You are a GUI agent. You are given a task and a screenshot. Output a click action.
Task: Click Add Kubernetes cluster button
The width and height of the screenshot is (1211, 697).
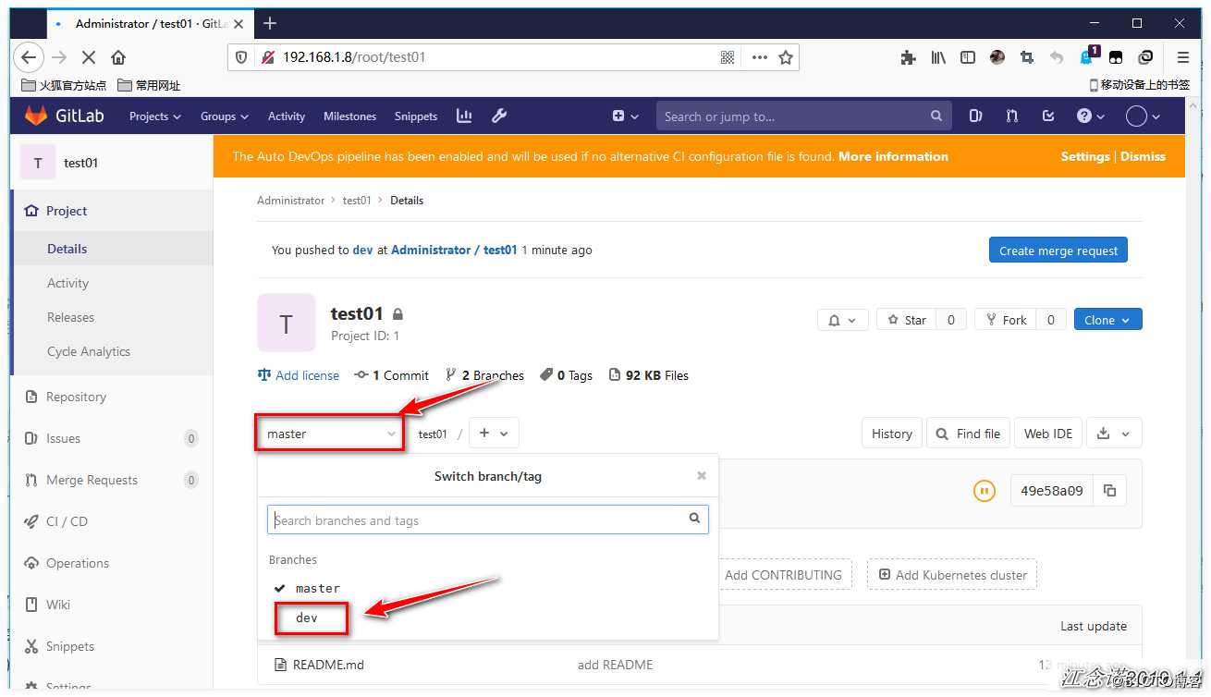coord(952,575)
